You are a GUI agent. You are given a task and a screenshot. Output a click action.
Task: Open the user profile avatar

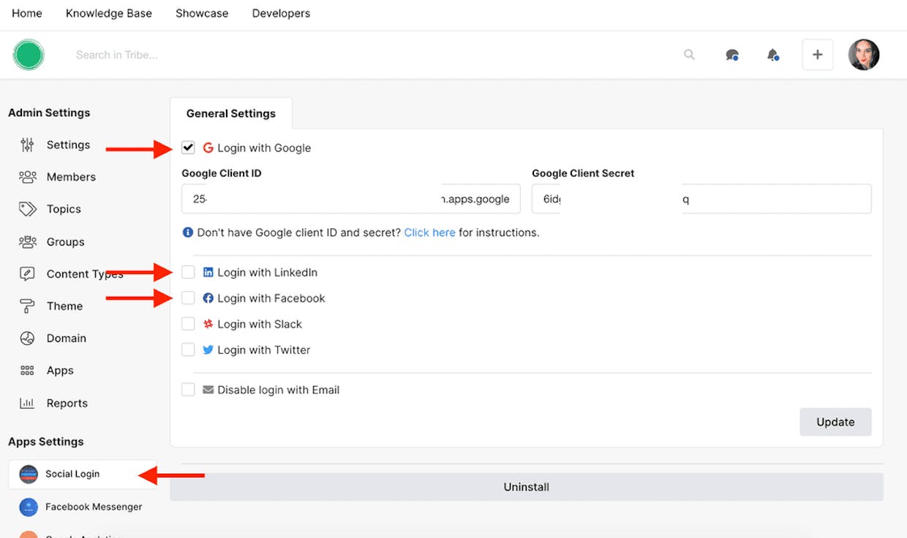tap(864, 55)
